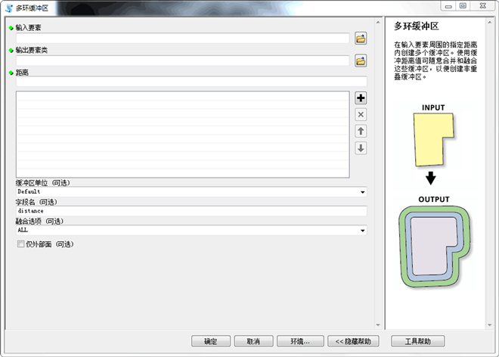The height and width of the screenshot is (357, 499).
Task: Cancel with the 取消 button
Action: click(253, 341)
